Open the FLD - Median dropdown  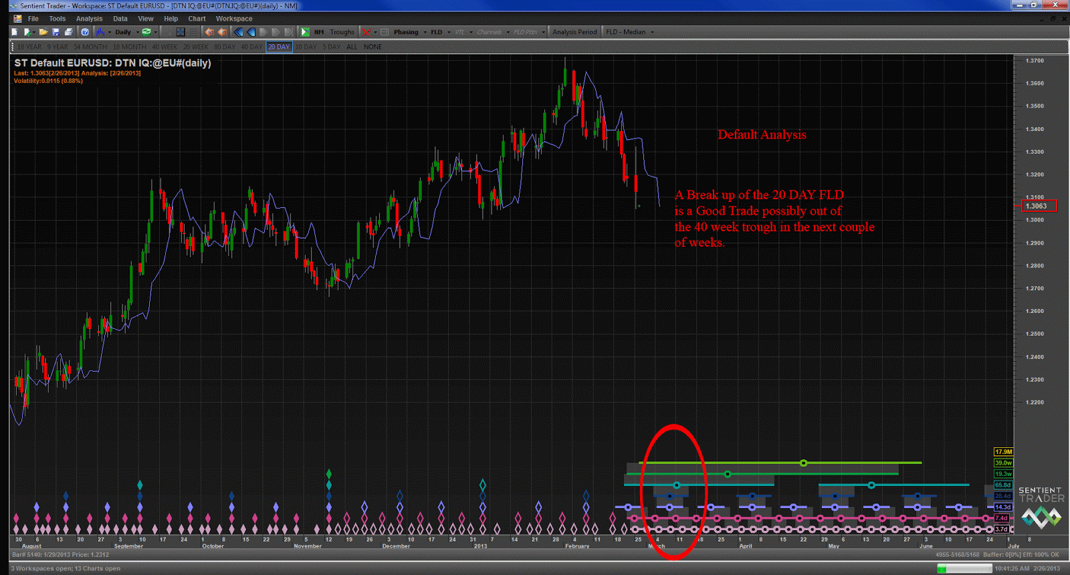coord(652,32)
